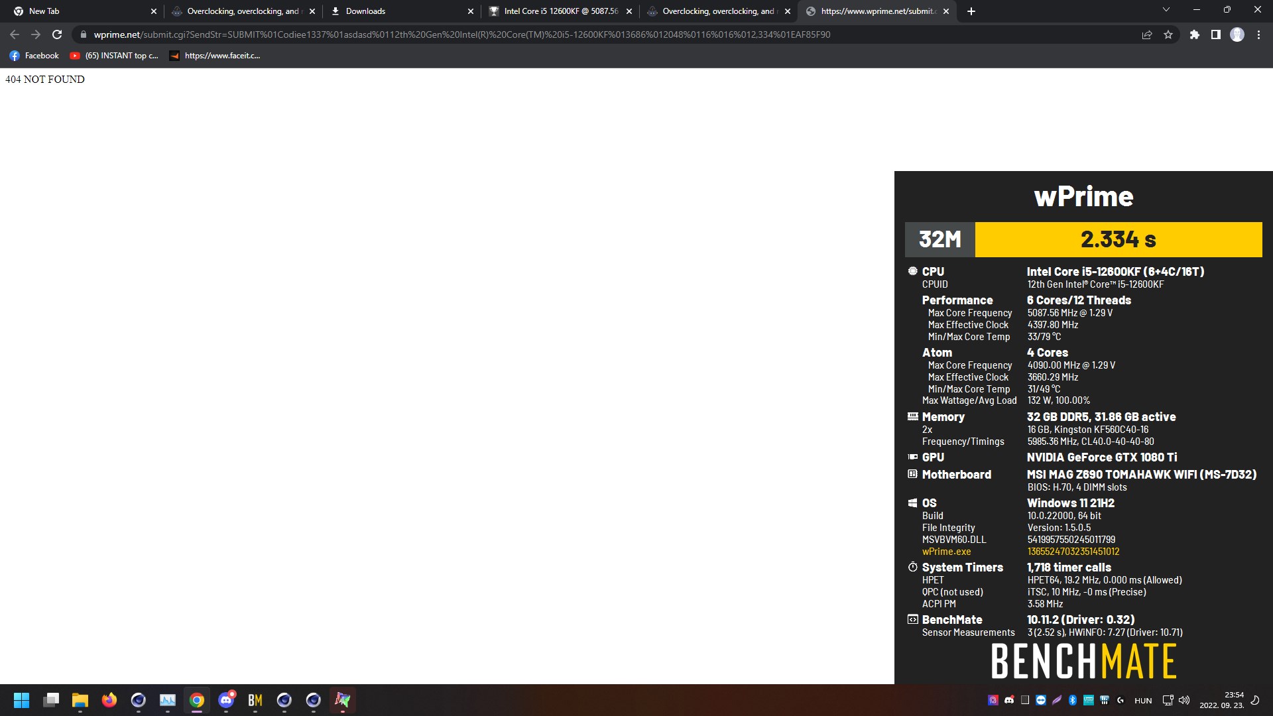Open Discord from the taskbar apps
The image size is (1273, 716).
pos(226,700)
